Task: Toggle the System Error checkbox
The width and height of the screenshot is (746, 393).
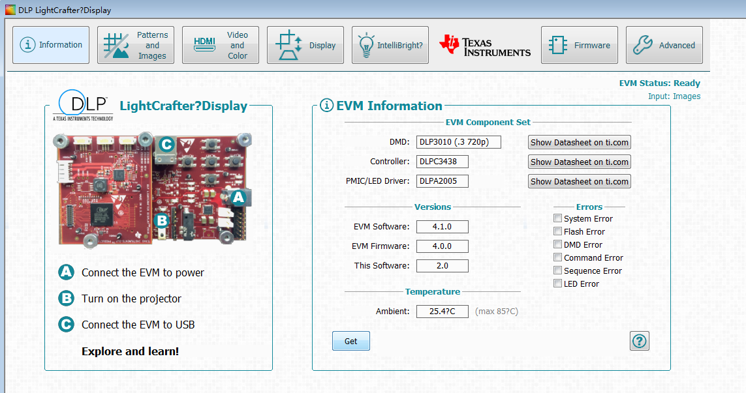Action: (557, 218)
